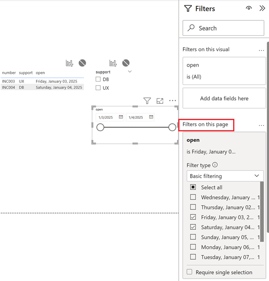269x281 pixels.
Task: Focus the Filters Search box
Action: 223,28
